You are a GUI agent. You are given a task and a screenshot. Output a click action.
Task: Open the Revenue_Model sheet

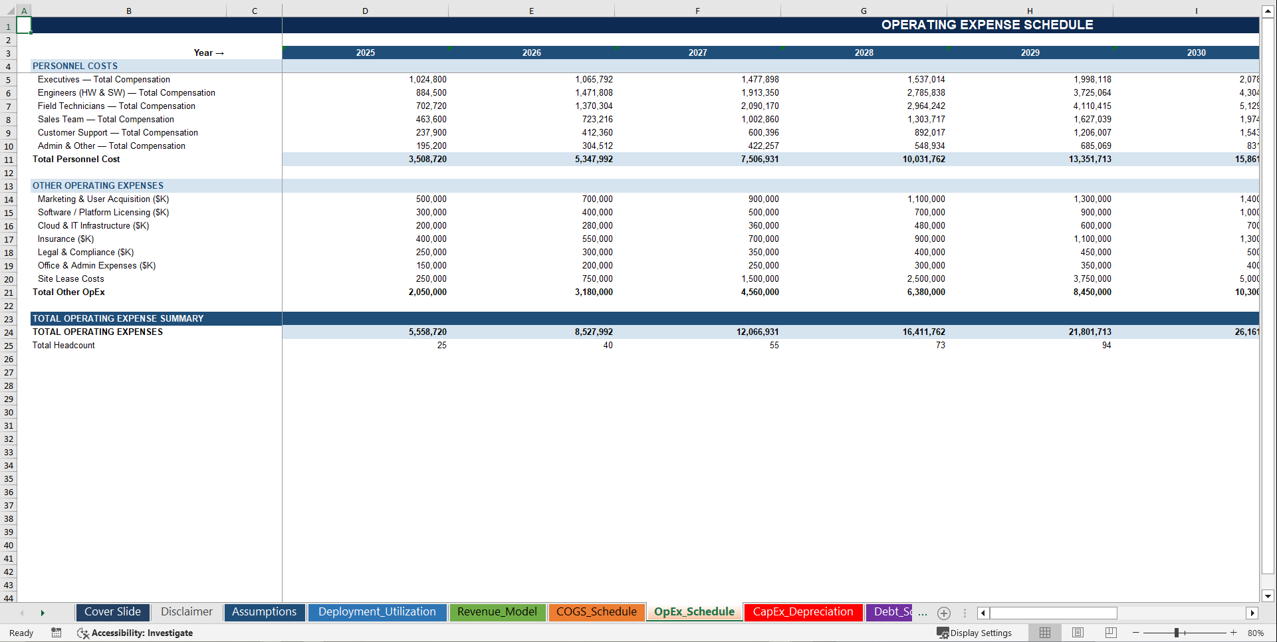(497, 612)
